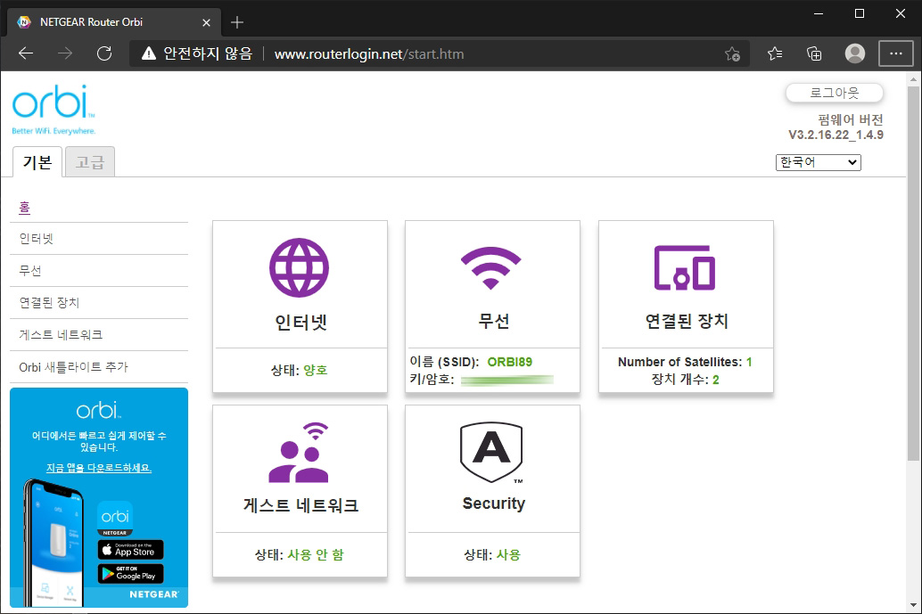The height and width of the screenshot is (614, 922).
Task: Click the page vertical scrollbar
Action: (913, 274)
